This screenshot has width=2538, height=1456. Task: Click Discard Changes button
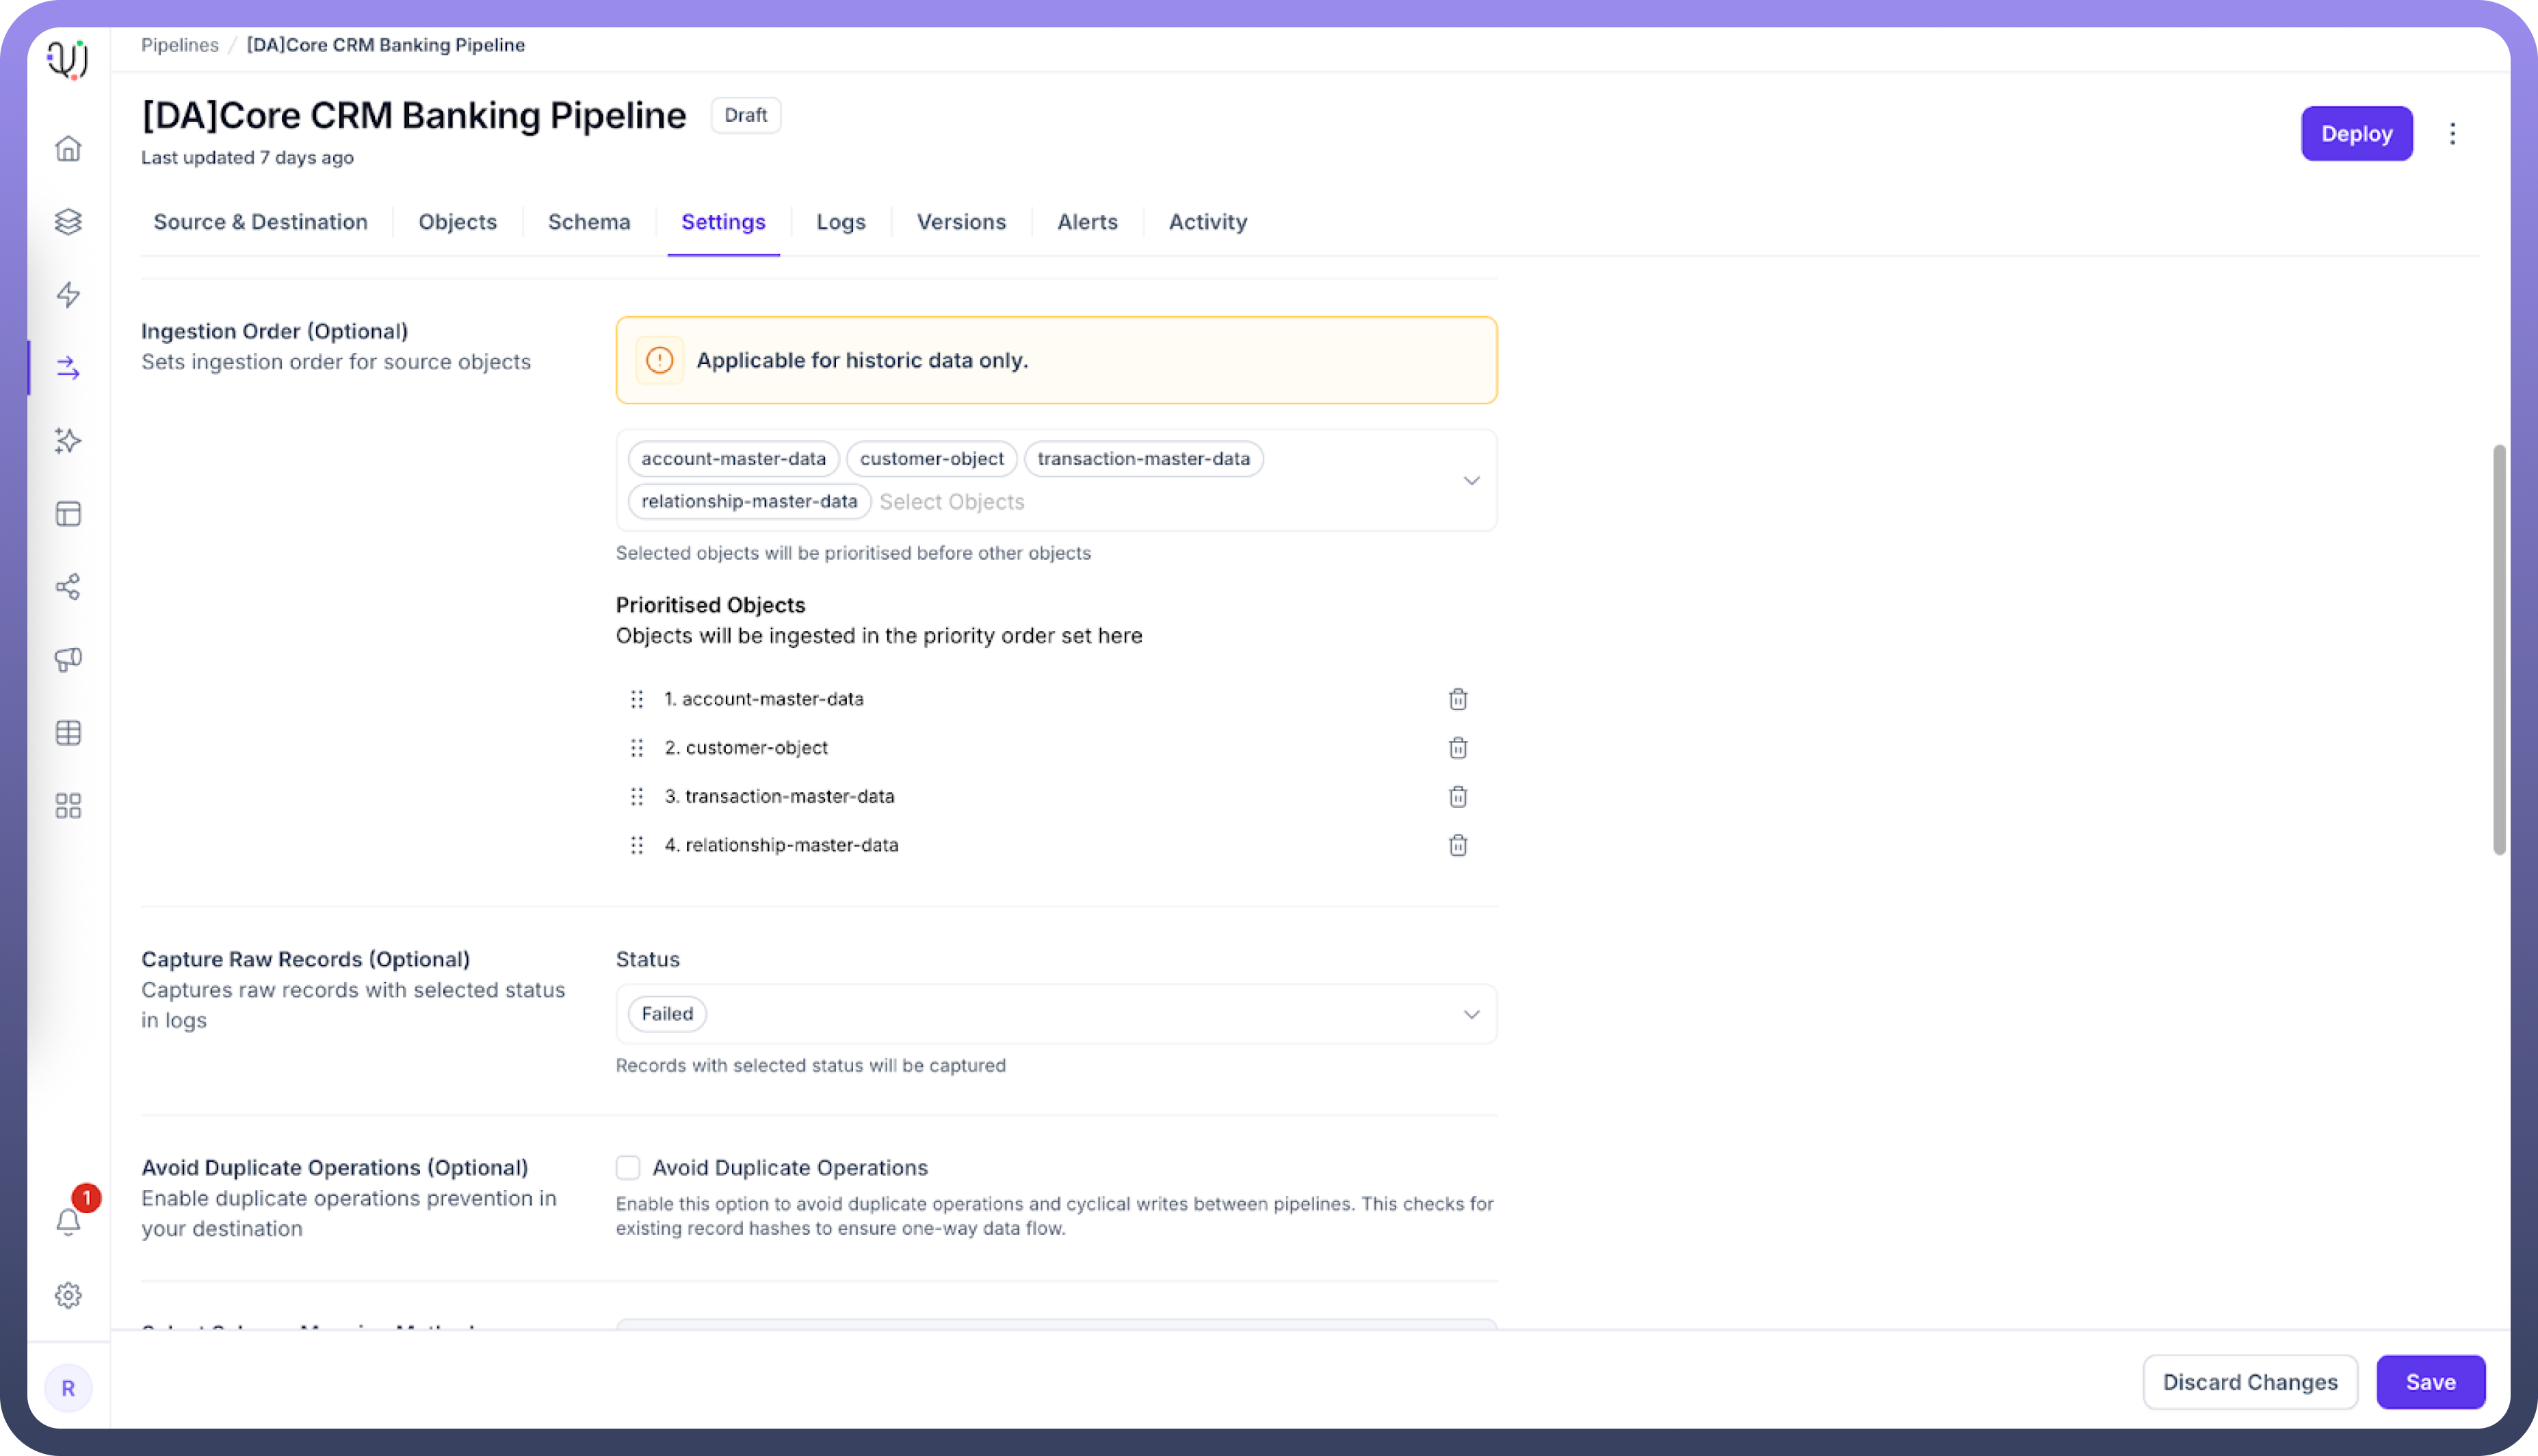pyautogui.click(x=2249, y=1382)
